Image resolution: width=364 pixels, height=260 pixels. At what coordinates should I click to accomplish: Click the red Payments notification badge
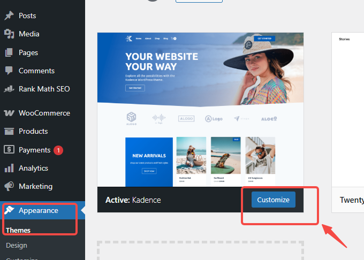point(58,150)
